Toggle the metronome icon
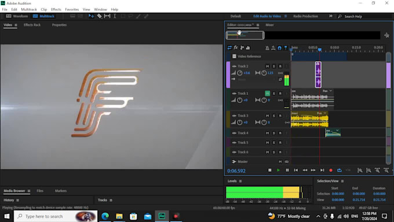The height and width of the screenshot is (222, 394). 267,48
